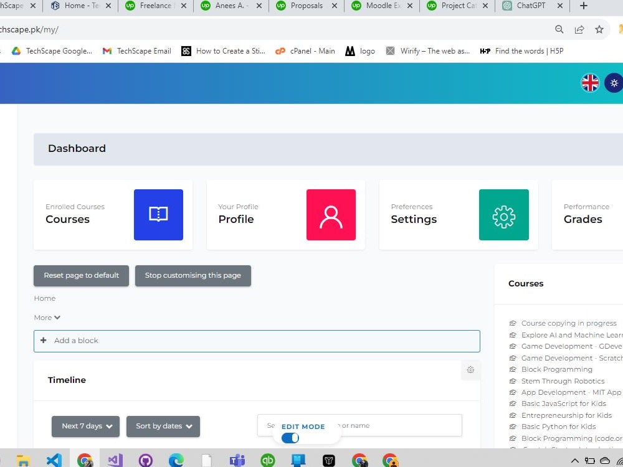Open the Timeline block gear actions menu
623x467 pixels.
click(x=470, y=370)
